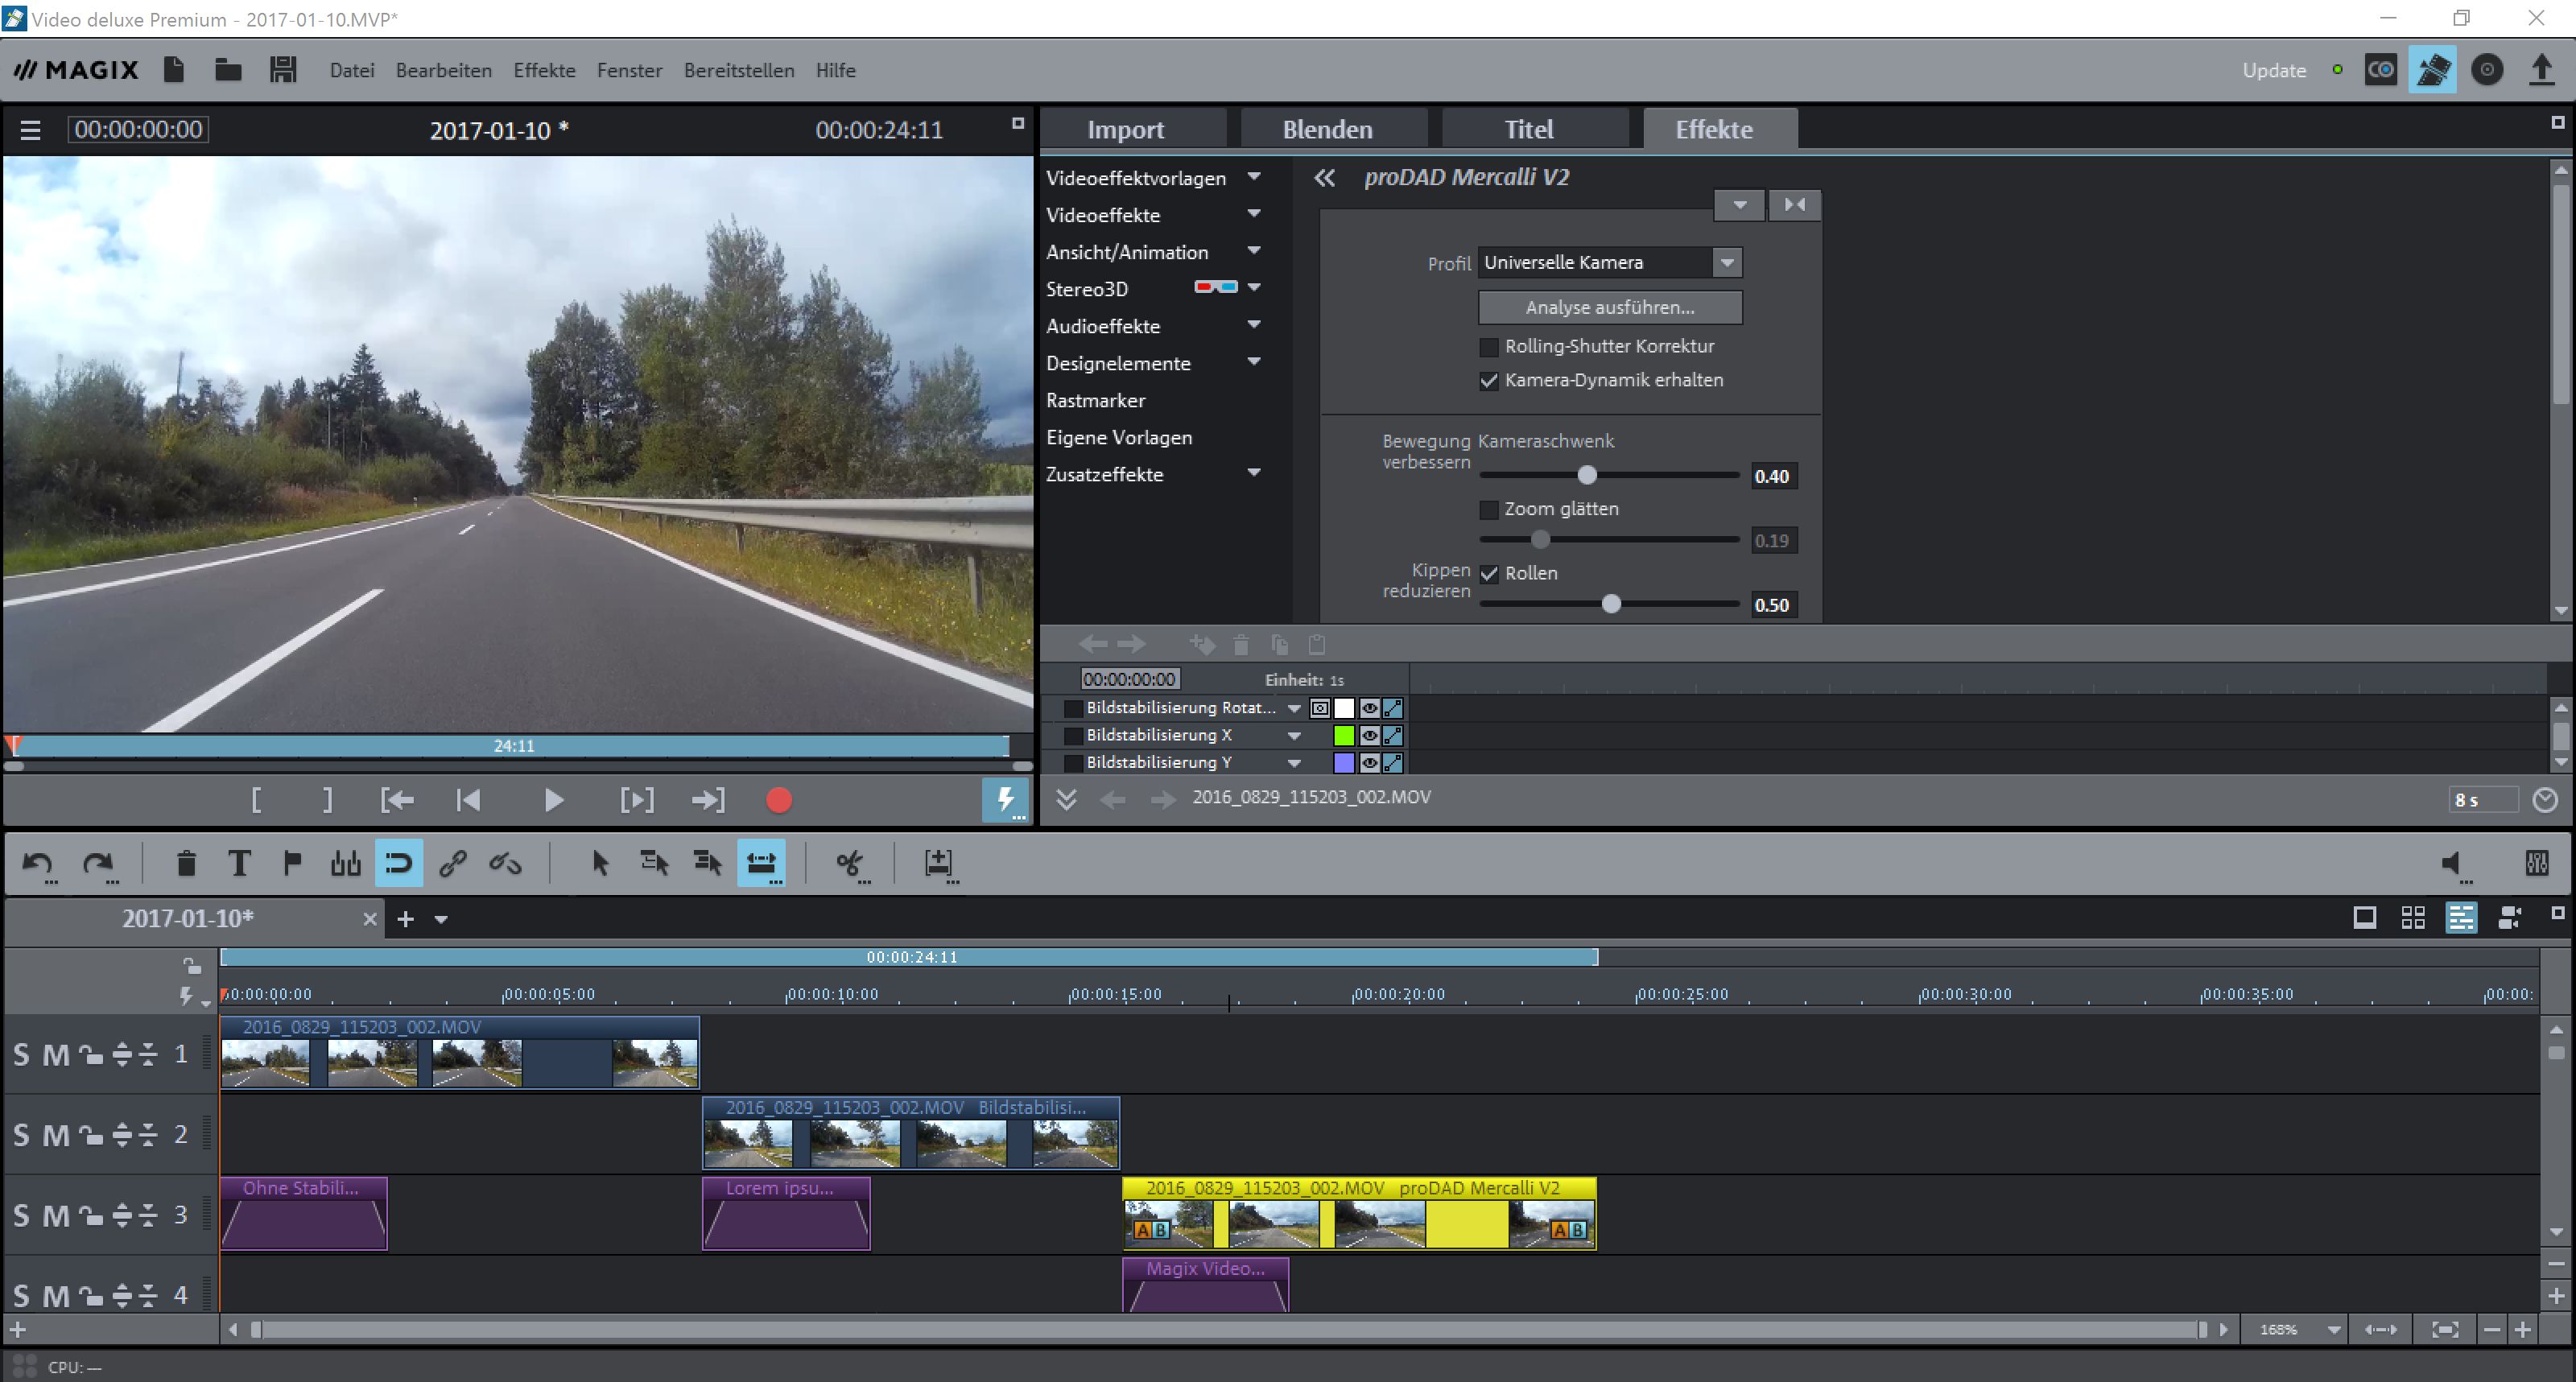Toggle the magnet object snapping icon
This screenshot has width=2576, height=1382.
pos(399,863)
